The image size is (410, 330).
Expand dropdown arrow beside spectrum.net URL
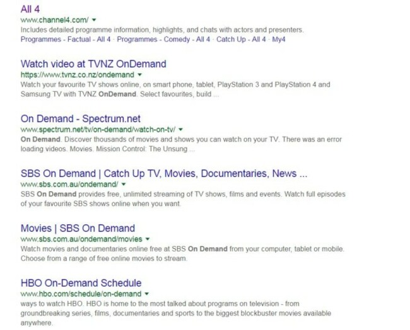click(x=180, y=130)
